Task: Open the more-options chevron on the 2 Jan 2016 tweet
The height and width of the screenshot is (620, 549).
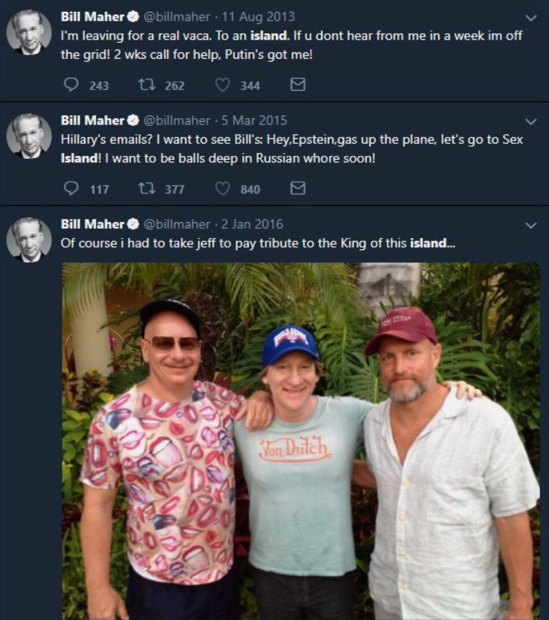Action: click(531, 225)
